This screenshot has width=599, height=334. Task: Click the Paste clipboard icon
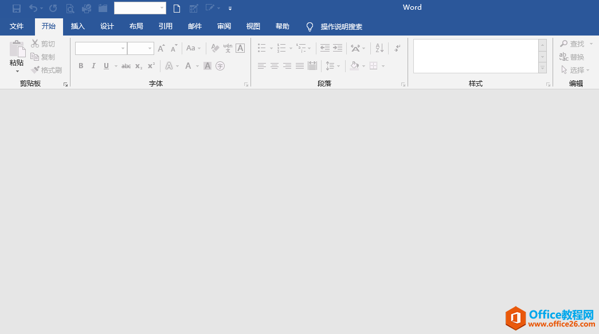tap(17, 49)
